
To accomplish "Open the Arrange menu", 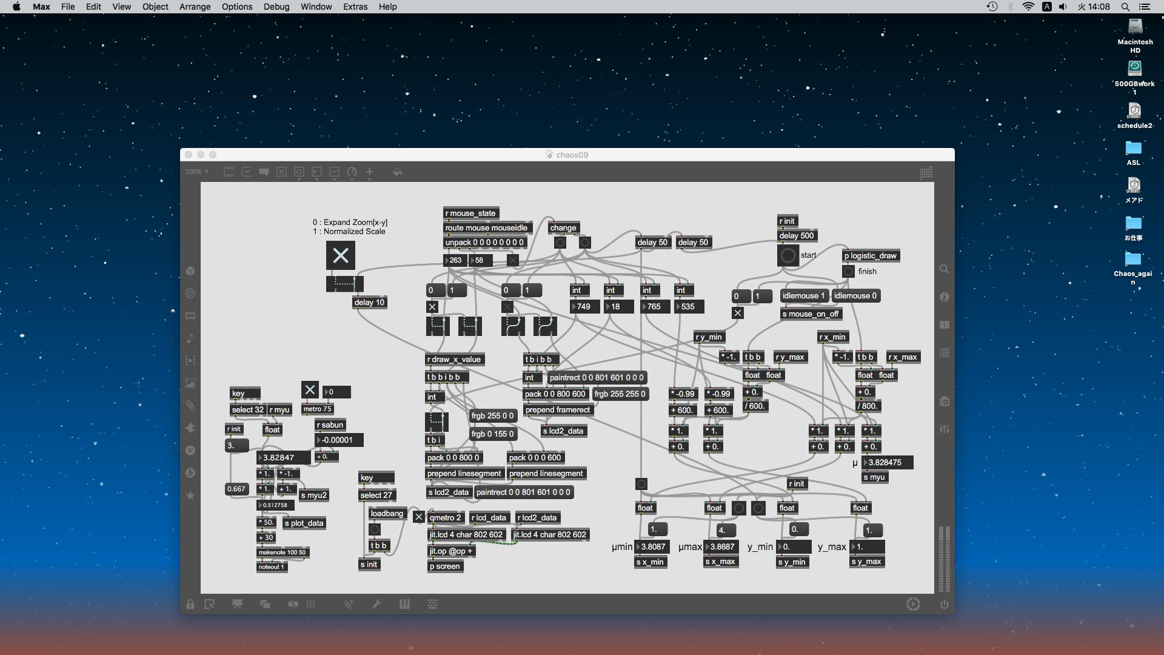I will click(195, 7).
